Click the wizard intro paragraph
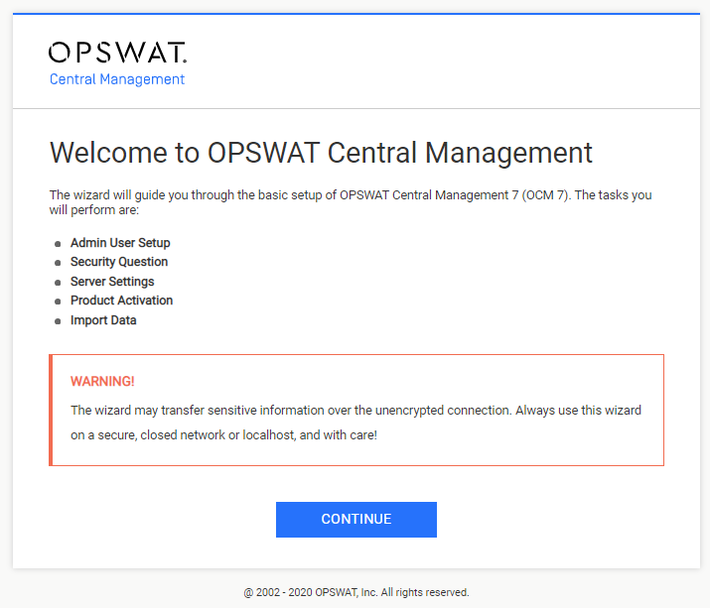Viewport: 710px width, 608px height. pyautogui.click(x=351, y=202)
